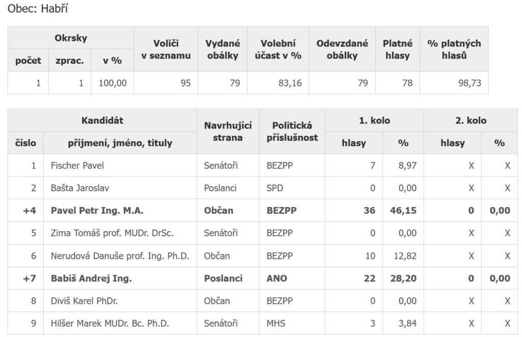Click Zima Tomáš prof. MUDr. DrSc.
This screenshot has width=522, height=337.
click(x=112, y=233)
